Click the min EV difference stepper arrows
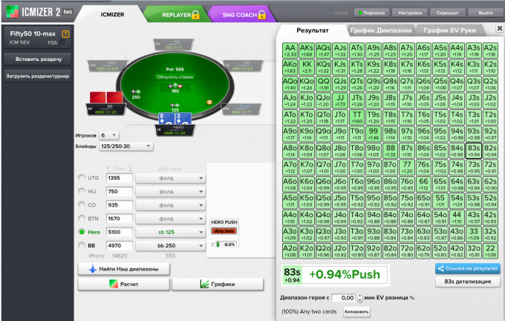The height and width of the screenshot is (321, 505). tap(359, 298)
